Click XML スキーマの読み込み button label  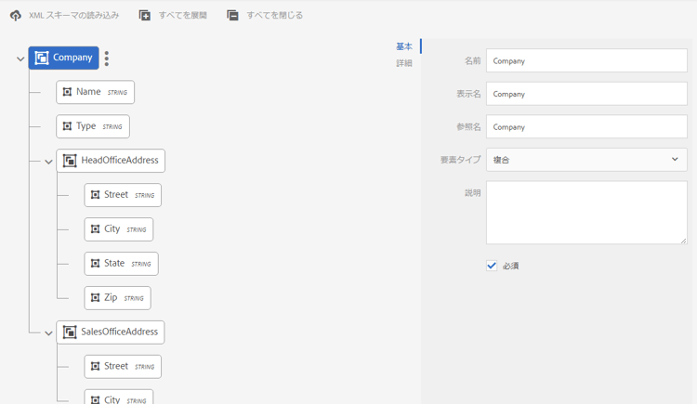(x=73, y=16)
